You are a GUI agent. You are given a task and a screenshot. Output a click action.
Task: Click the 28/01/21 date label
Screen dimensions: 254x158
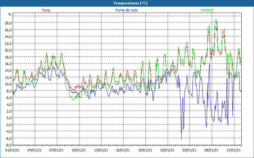[211, 150]
